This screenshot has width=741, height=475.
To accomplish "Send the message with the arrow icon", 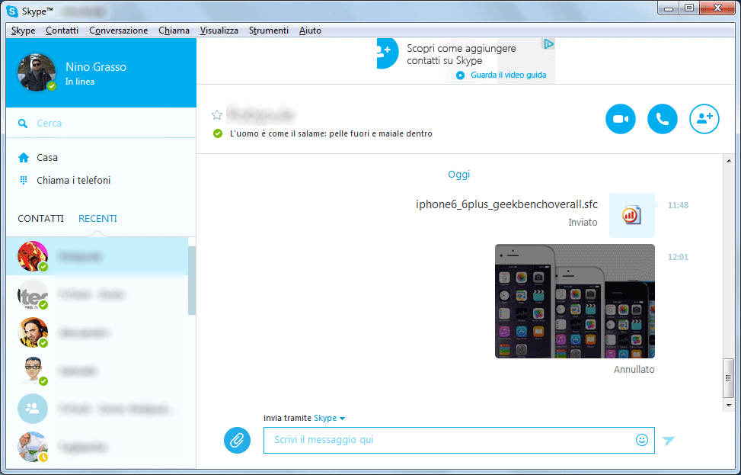I will tap(668, 441).
